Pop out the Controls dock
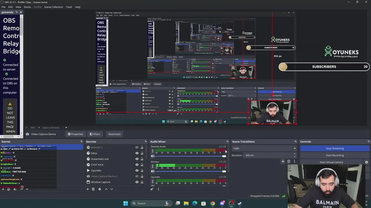 [x=368, y=142]
